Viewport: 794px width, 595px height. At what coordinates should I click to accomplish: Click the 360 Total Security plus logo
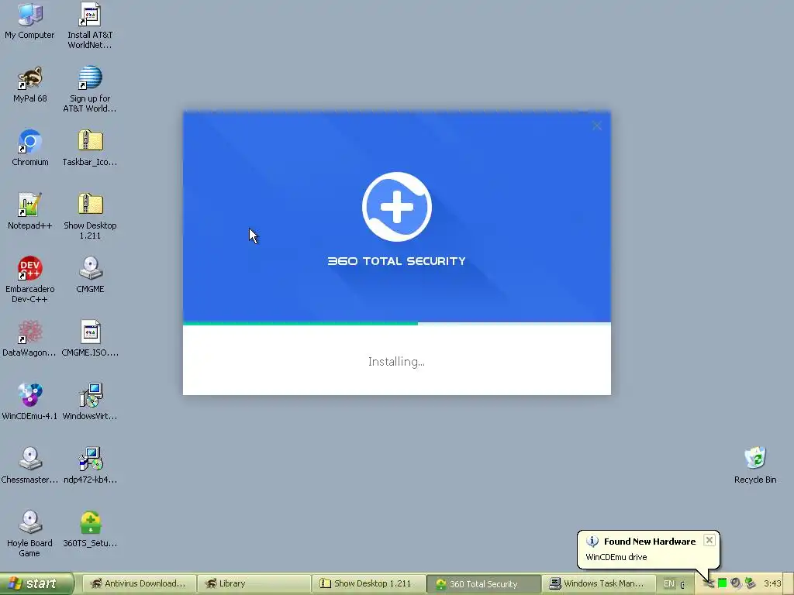pos(397,207)
